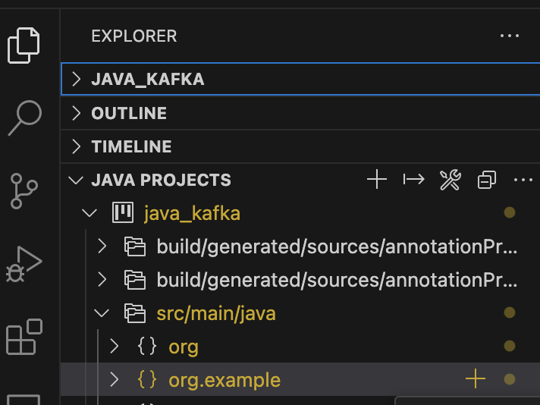
Task: Collapse all in Java Projects
Action: click(487, 180)
